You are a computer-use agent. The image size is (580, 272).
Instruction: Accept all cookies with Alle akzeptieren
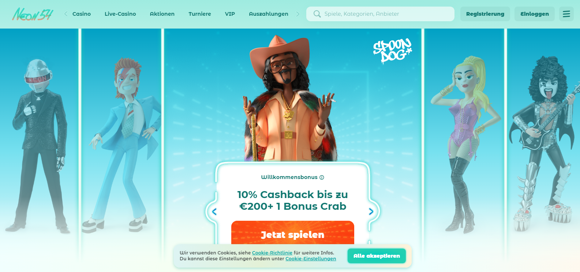[x=377, y=256]
